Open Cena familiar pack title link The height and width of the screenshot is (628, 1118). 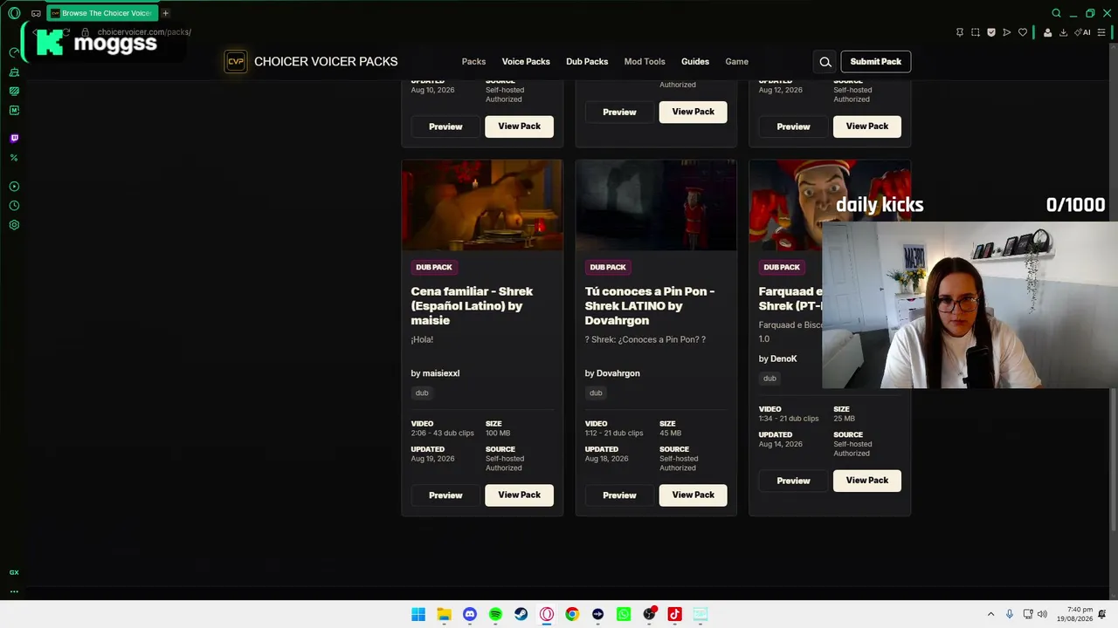point(472,305)
